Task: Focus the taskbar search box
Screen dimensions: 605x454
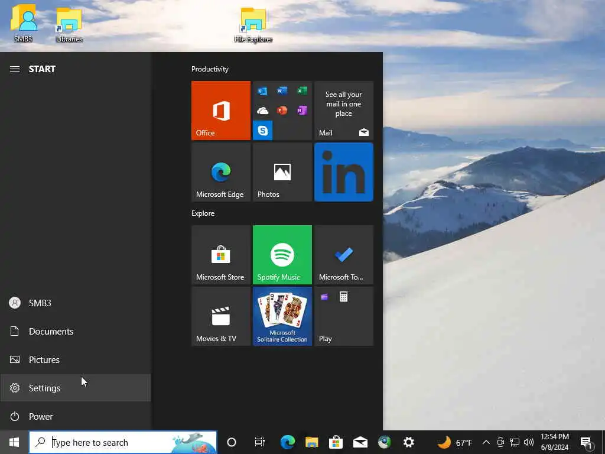Action: tap(123, 442)
